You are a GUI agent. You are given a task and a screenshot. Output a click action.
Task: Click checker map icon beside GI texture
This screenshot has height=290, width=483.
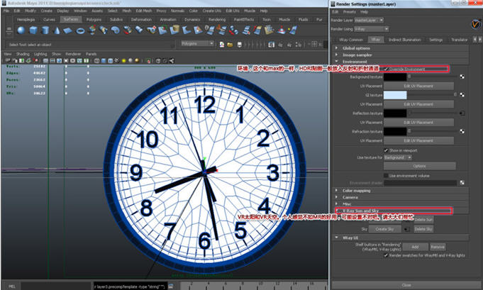(462, 94)
